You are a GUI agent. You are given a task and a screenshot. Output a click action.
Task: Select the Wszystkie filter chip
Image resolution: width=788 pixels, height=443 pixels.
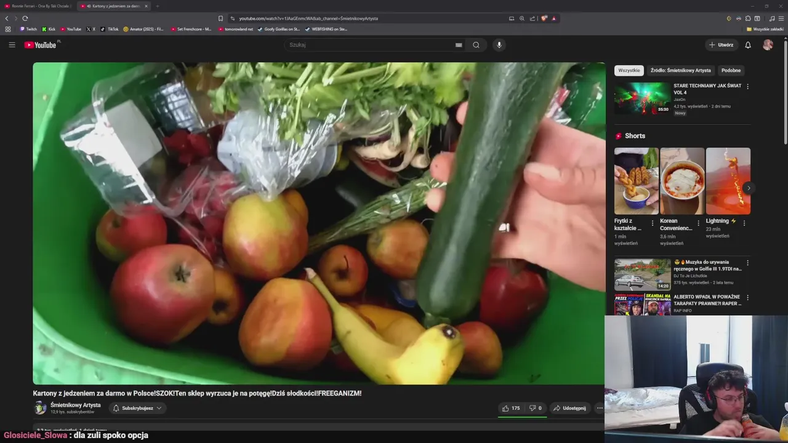point(629,71)
